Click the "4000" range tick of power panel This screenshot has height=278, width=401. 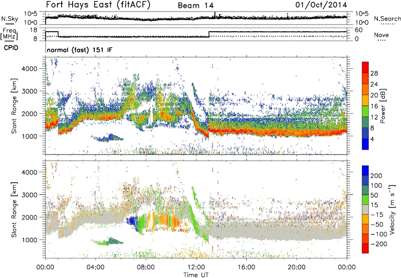click(x=29, y=69)
